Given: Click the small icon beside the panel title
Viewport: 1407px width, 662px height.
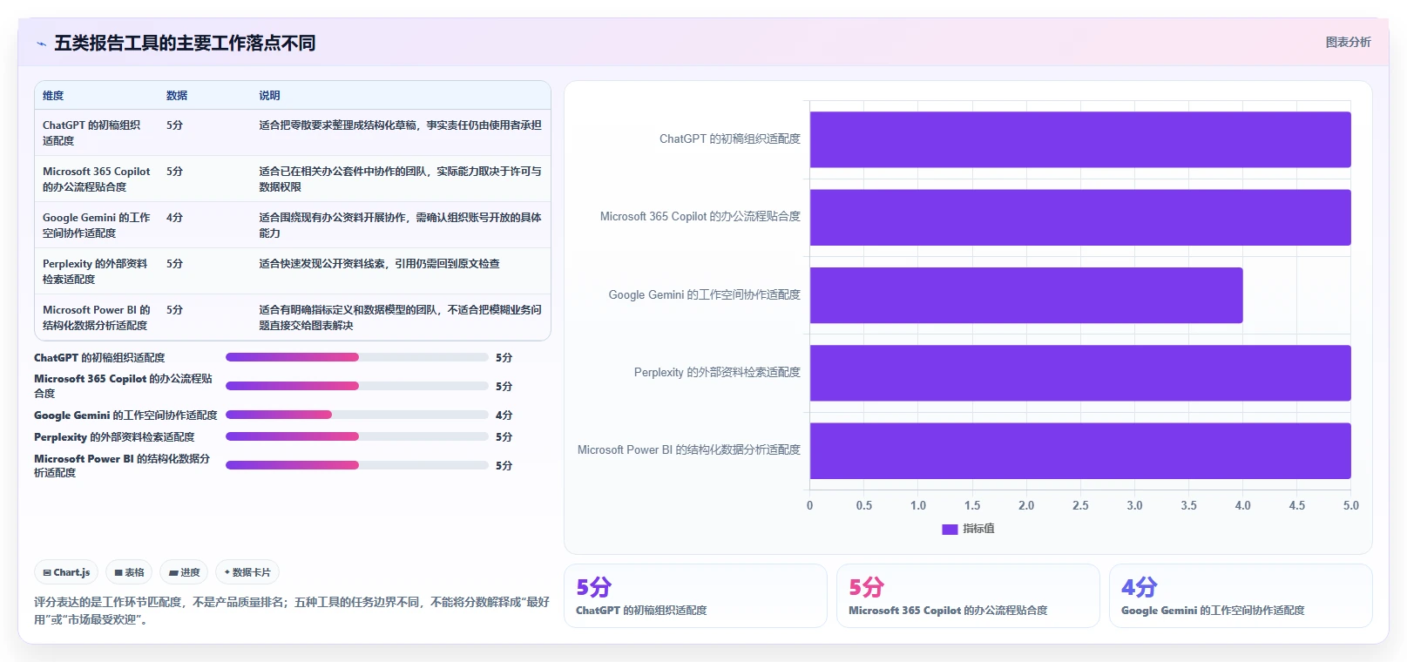Looking at the screenshot, I should 41,44.
